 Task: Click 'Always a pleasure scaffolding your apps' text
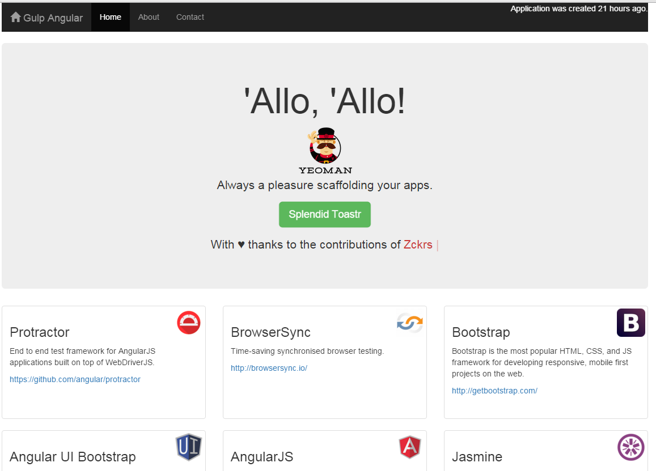(x=325, y=185)
